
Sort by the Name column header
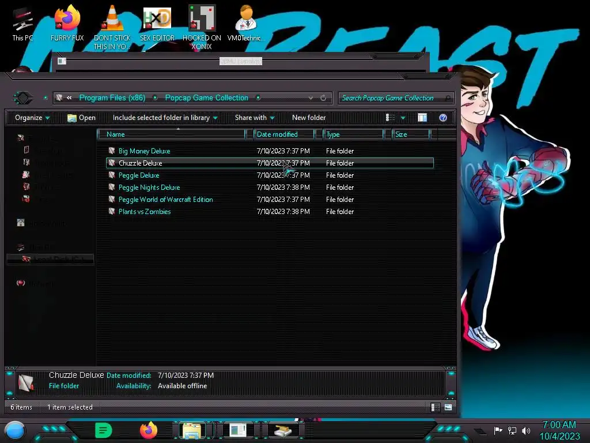click(172, 134)
